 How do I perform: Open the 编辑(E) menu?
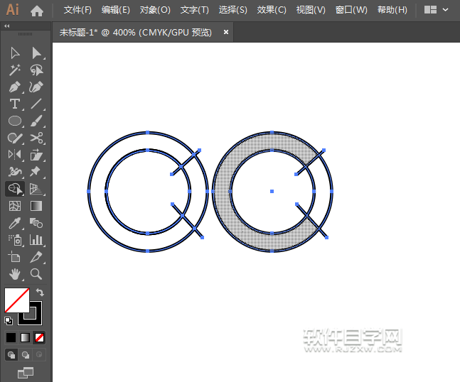(116, 10)
